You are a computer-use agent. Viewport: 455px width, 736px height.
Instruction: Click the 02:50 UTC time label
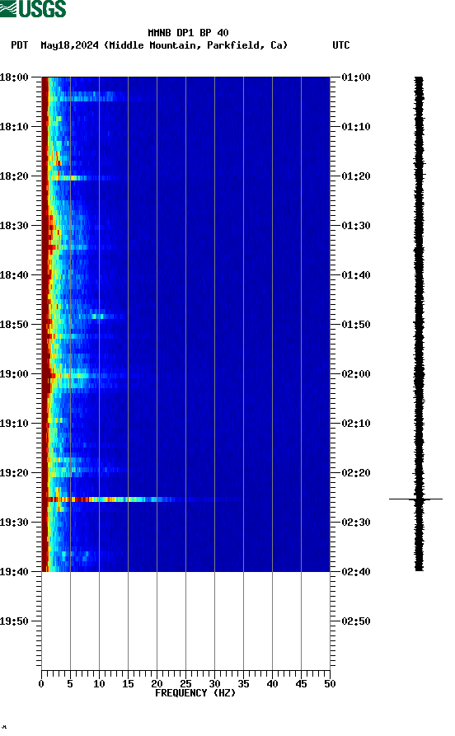356,621
